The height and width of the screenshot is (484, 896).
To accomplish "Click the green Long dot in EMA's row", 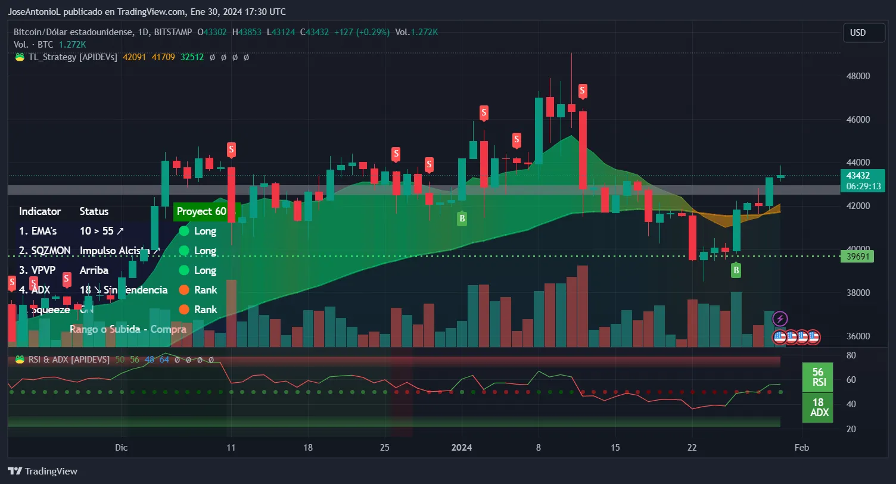I will coord(184,231).
